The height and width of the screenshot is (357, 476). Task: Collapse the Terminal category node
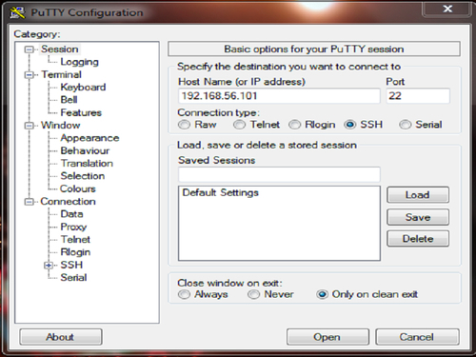click(x=30, y=75)
